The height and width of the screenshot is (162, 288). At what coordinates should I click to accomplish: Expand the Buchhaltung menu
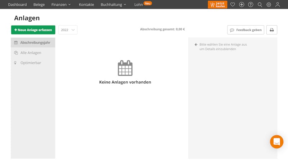point(113,5)
